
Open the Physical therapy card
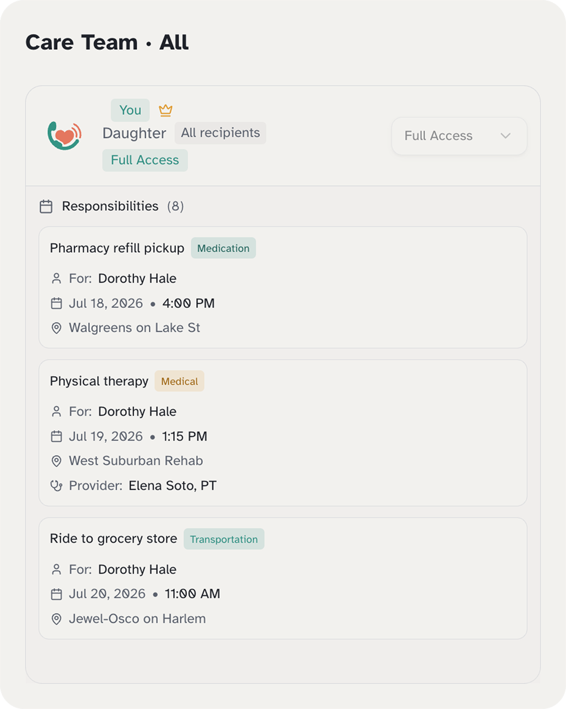point(283,433)
